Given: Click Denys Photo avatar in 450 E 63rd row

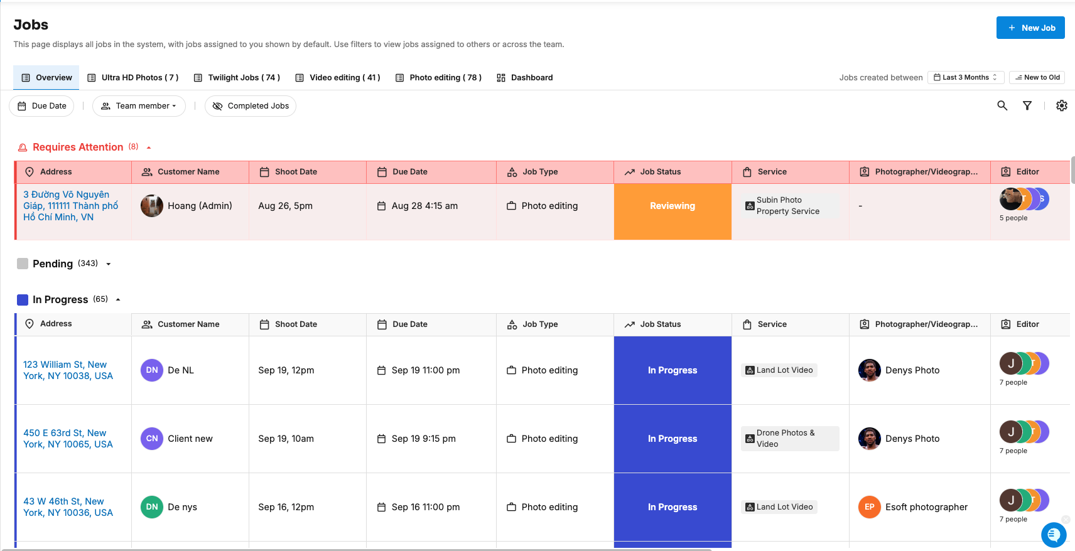Looking at the screenshot, I should tap(870, 439).
